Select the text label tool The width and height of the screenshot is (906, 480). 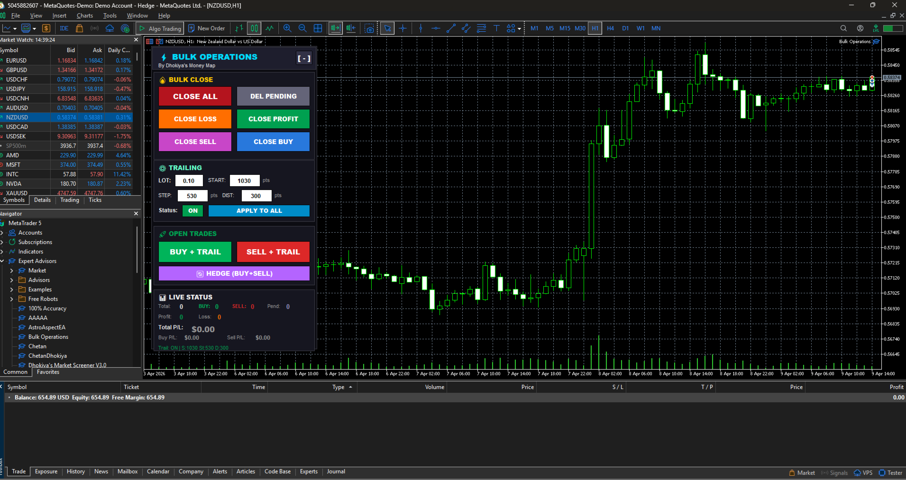pos(496,28)
